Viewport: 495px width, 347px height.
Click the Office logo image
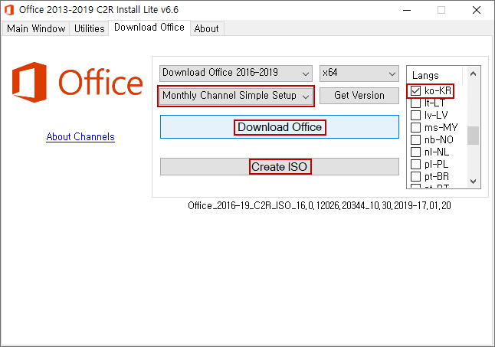pos(77,82)
